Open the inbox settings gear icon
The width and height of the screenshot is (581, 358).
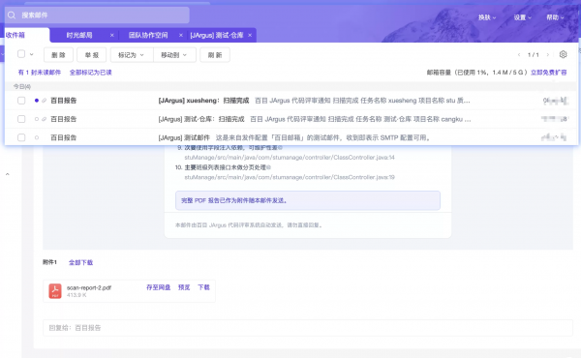[563, 54]
